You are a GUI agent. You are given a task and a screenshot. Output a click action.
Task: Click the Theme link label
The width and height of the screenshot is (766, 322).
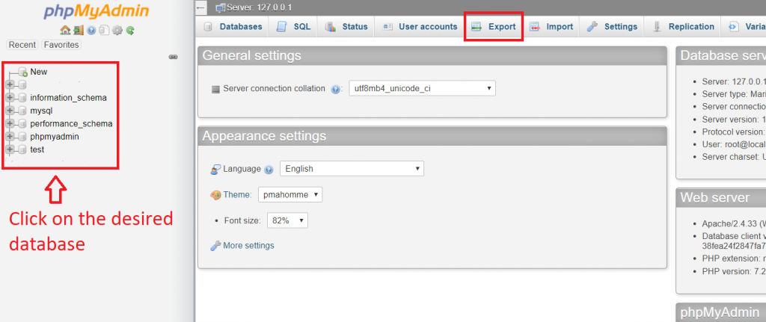pyautogui.click(x=237, y=195)
